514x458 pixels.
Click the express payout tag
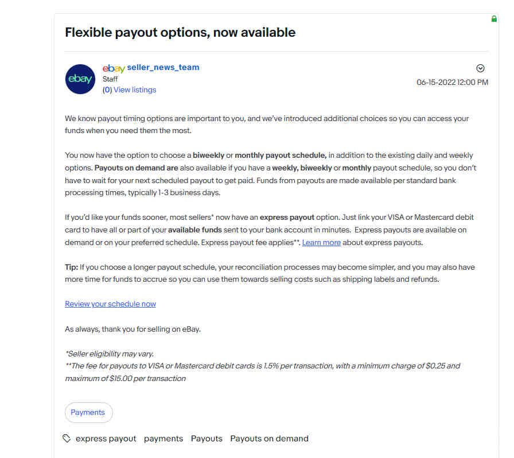pos(106,438)
